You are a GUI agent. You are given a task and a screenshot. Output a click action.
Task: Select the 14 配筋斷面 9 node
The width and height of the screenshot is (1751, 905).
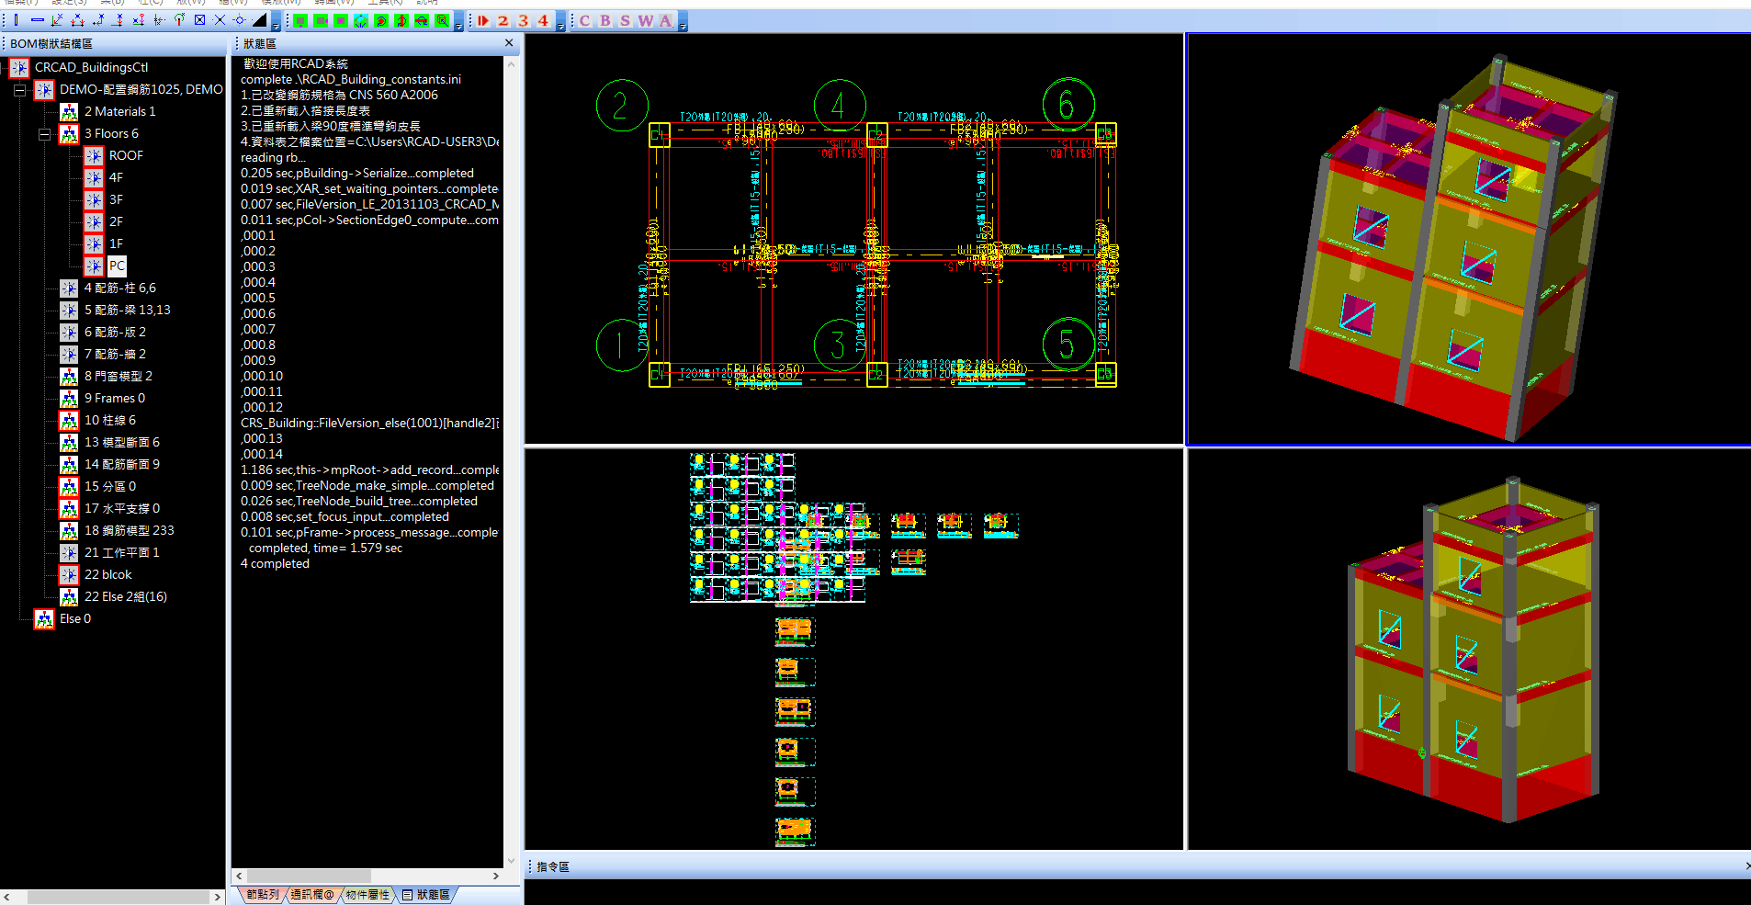click(122, 464)
